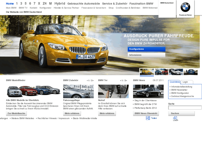
Task: Click the Teilen share icon
Action: coord(148,118)
